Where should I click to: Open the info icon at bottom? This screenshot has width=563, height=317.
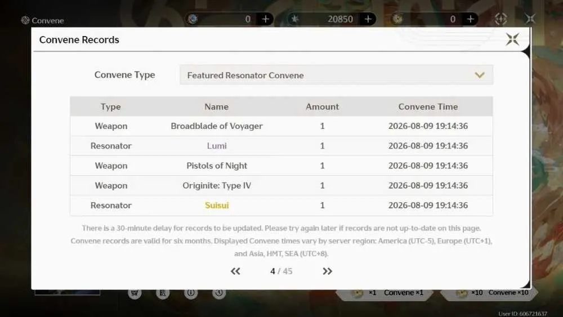click(x=191, y=293)
